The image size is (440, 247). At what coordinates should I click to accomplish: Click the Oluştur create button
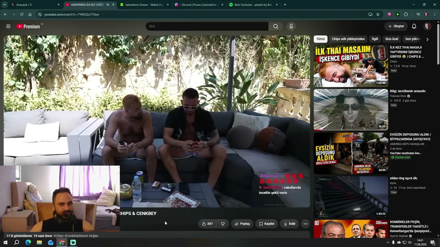396,26
